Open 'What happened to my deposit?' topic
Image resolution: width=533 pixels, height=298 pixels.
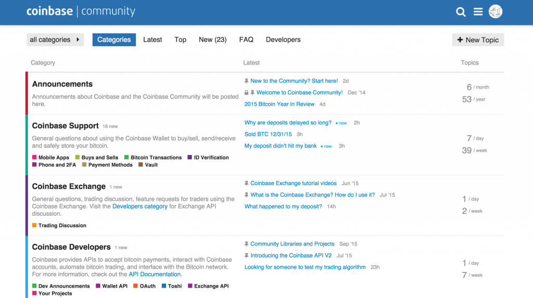[283, 206]
